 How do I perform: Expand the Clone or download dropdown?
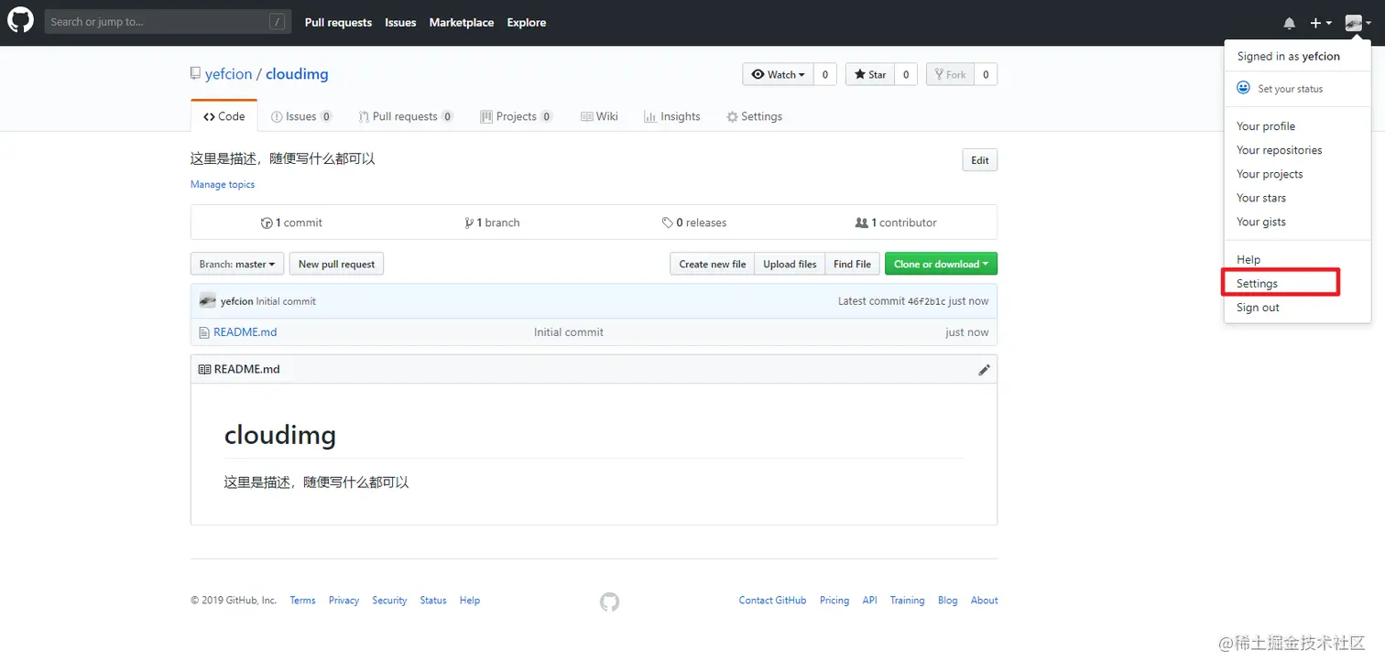(x=941, y=264)
